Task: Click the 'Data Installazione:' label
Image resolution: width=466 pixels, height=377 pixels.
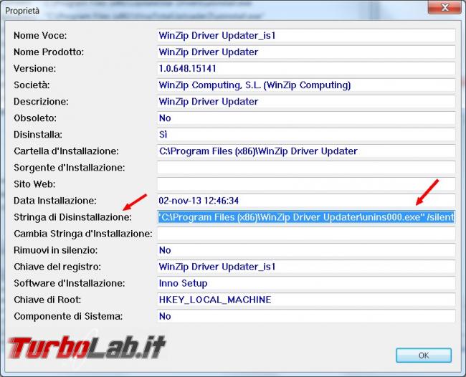Action: [55, 201]
